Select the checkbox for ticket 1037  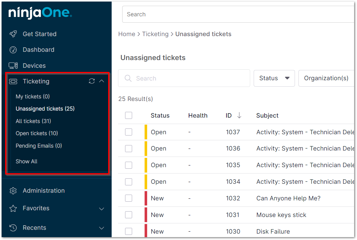[x=128, y=132]
